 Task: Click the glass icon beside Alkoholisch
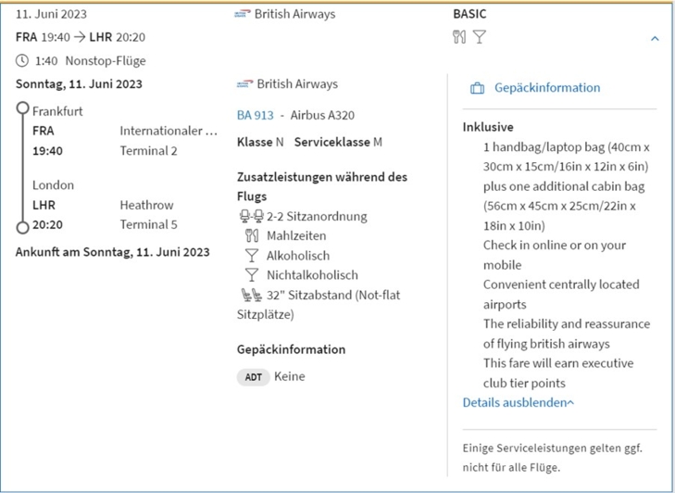click(x=251, y=256)
